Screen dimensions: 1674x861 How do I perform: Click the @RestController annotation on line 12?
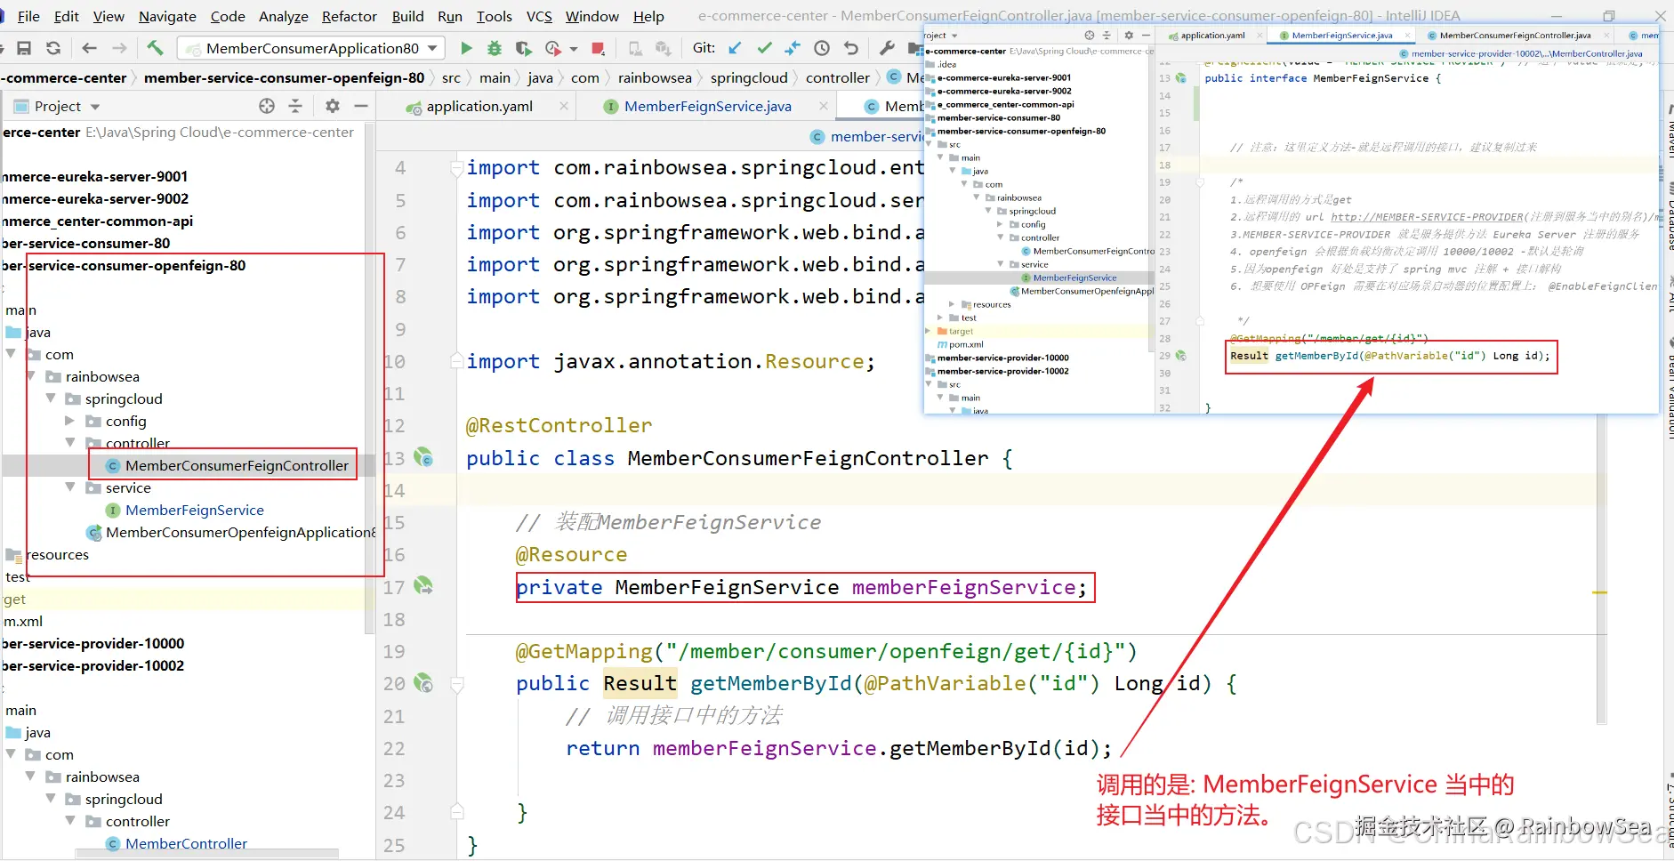click(x=559, y=425)
